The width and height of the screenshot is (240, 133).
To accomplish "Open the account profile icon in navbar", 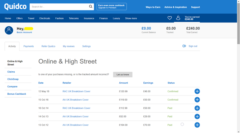I will (x=178, y=18).
